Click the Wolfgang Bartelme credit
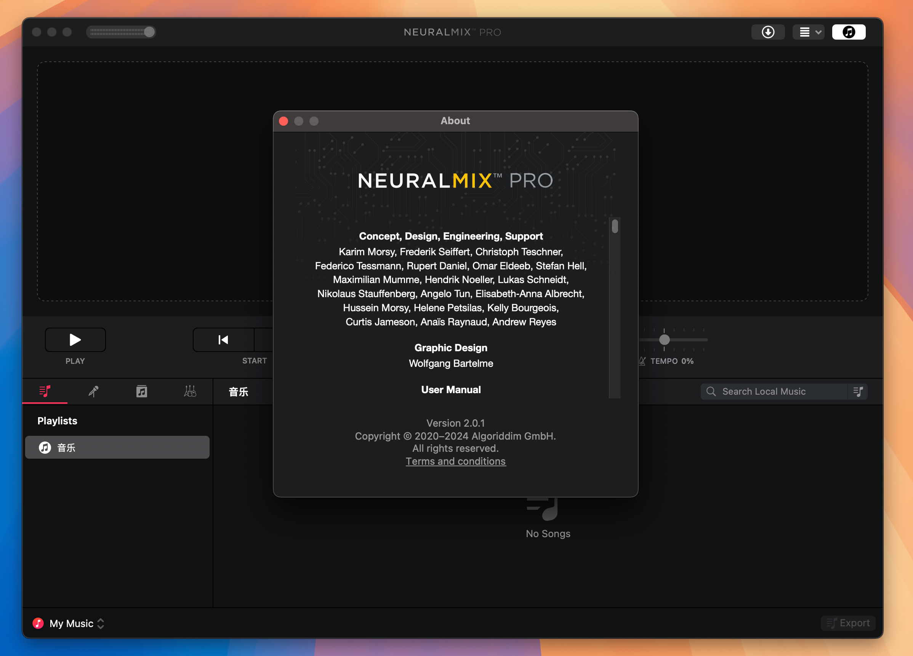 click(x=451, y=363)
